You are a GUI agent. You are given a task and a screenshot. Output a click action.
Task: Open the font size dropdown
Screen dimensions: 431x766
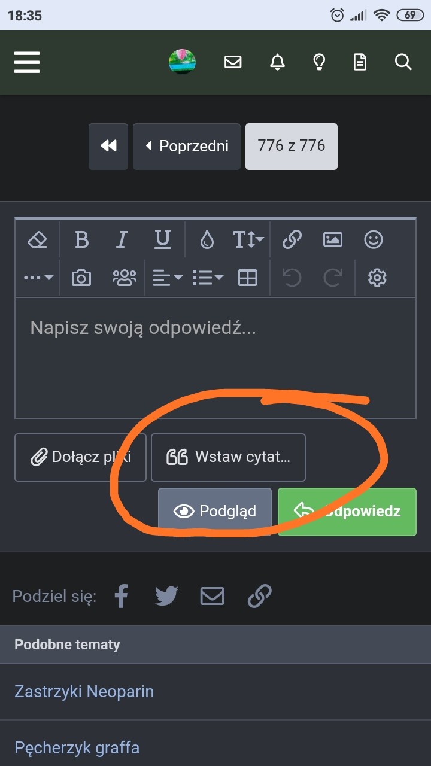click(x=248, y=240)
